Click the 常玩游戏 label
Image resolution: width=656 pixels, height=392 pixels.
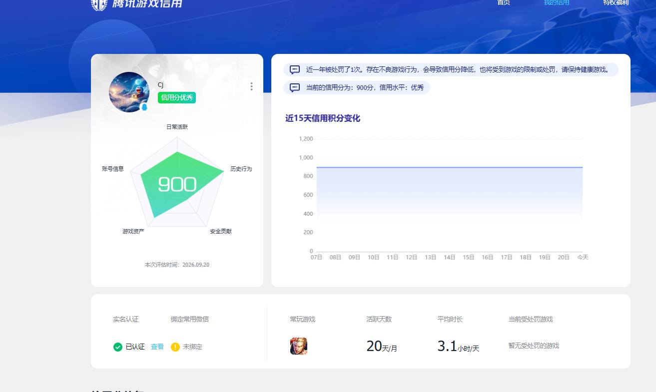click(x=303, y=319)
